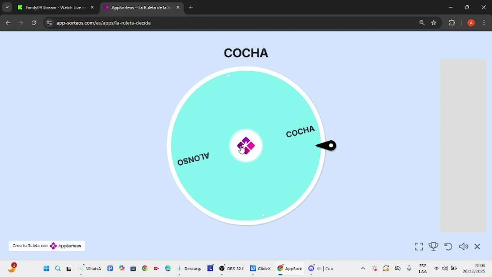Screen dimensions: 492x277
Task: Enter fullscreen mode for the roulette
Action: 419,247
